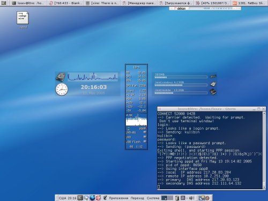This screenshot has width=268, height=201.
Task: Toggle the USB Flash mount button in gkrellm
Action: tap(145, 142)
